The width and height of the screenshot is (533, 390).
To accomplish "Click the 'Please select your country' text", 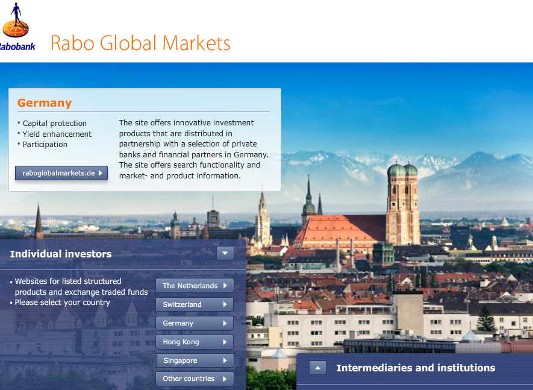I will (63, 303).
